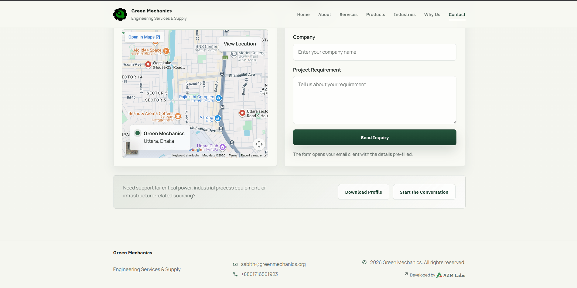Click the green dot beside Green Mechanics card

[138, 133]
